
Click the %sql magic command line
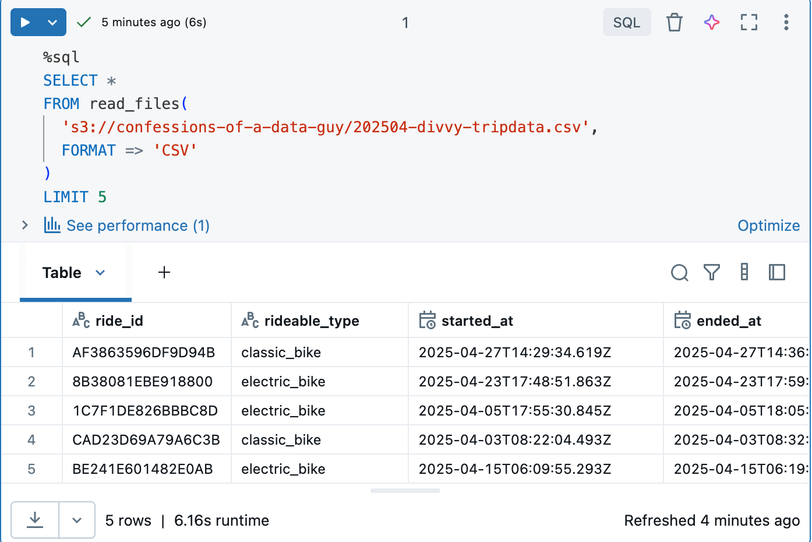pos(61,57)
